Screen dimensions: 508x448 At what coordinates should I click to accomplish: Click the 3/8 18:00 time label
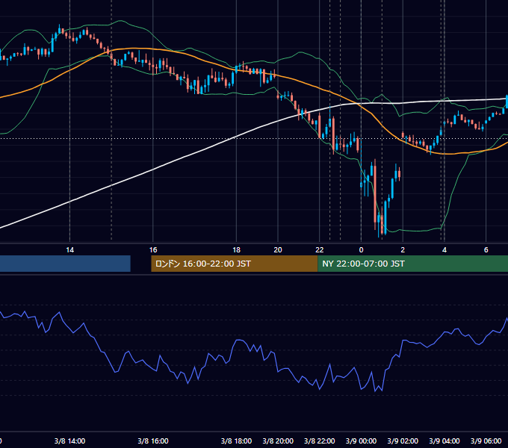236,441
